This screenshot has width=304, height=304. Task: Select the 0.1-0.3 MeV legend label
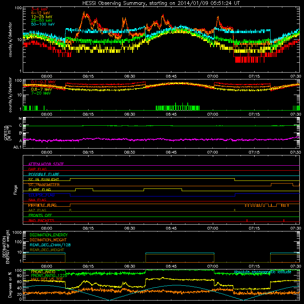(43, 82)
